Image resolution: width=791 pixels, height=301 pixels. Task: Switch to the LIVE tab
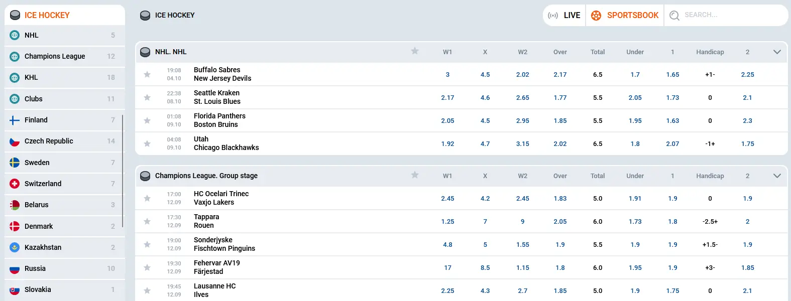pos(564,16)
